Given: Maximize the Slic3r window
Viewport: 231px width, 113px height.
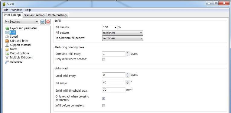Looking at the screenshot, I should coord(215,3).
